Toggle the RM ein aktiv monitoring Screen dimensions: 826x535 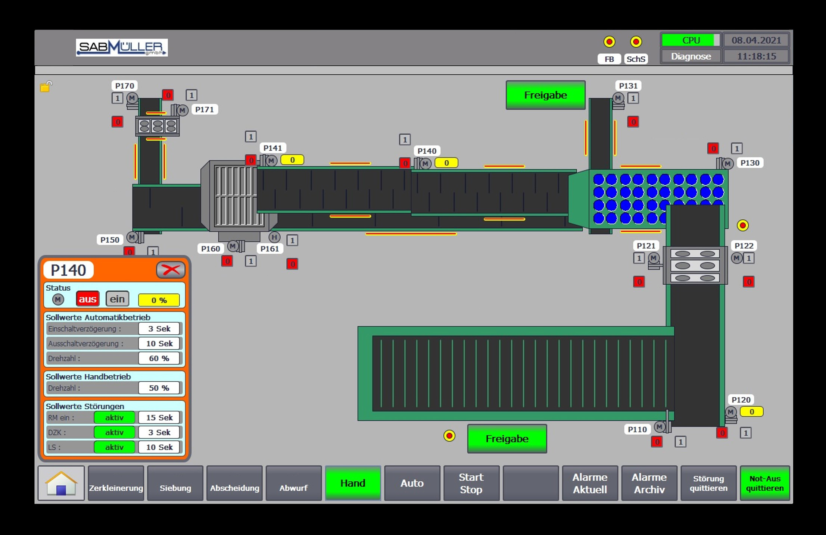pos(114,417)
